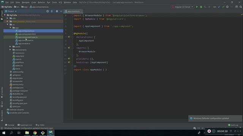Open the Project view dropdown
The width and height of the screenshot is (243, 136).
click(11, 11)
